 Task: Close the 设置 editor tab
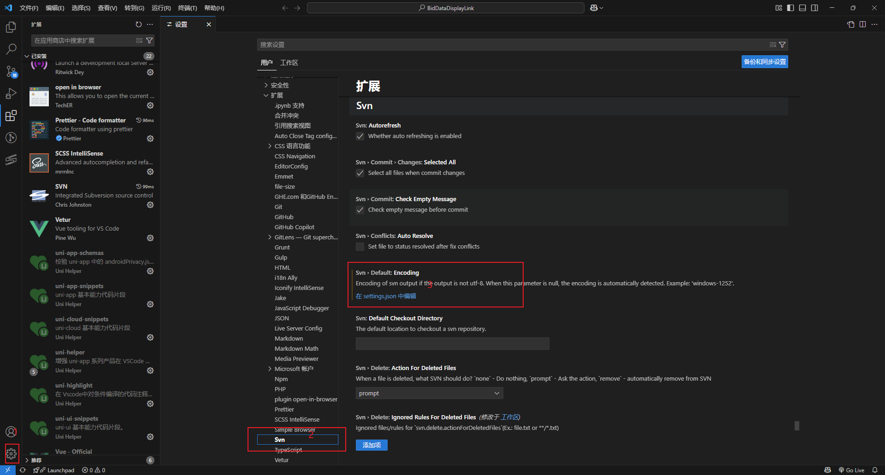tap(209, 24)
